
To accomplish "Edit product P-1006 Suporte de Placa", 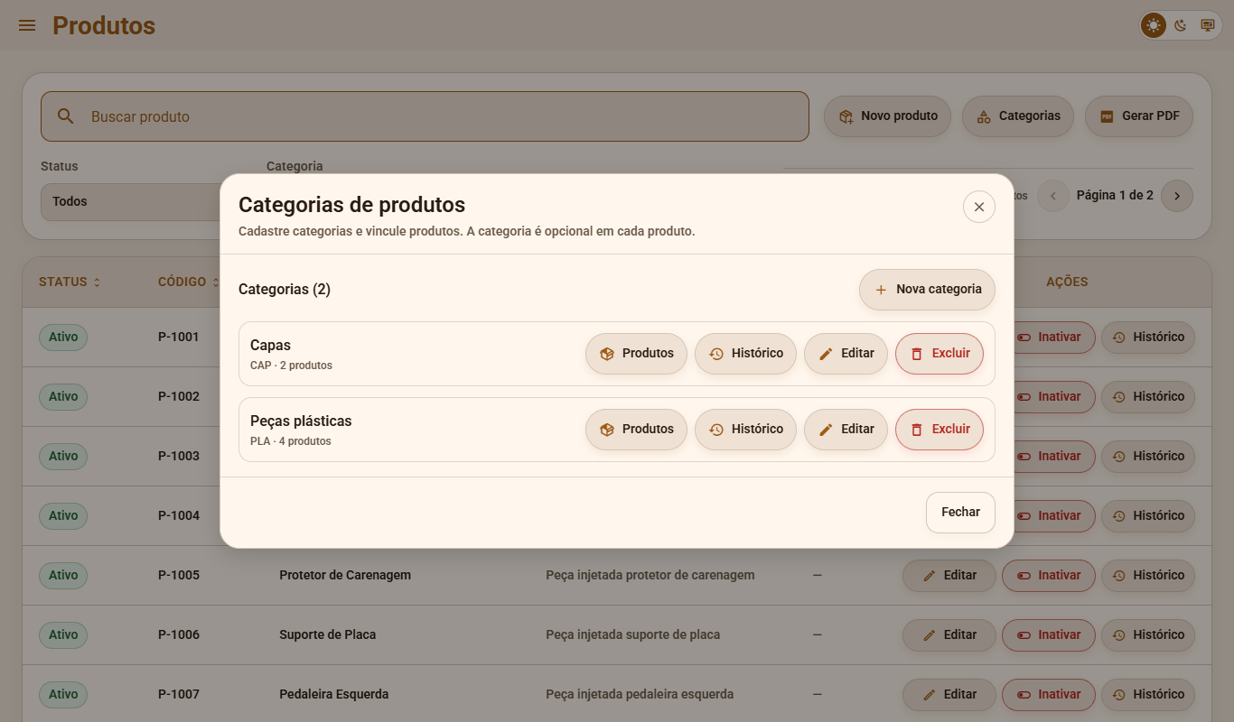I will point(949,635).
